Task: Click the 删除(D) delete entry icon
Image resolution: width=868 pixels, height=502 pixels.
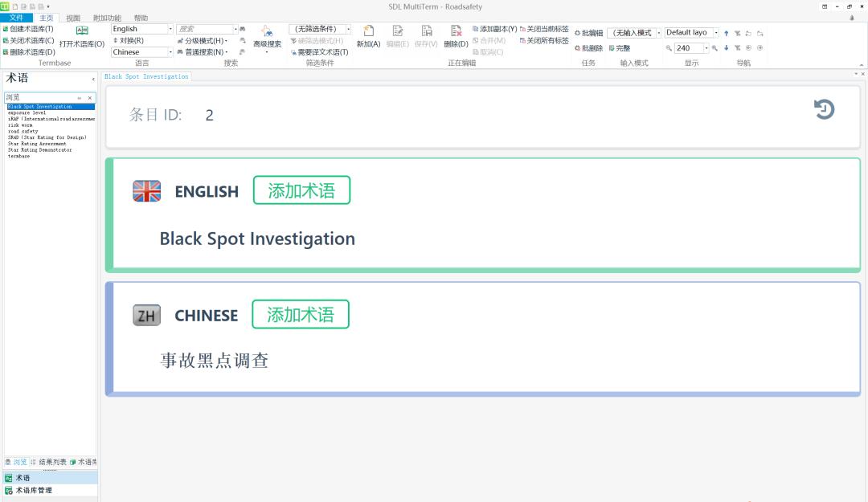Action: (456, 36)
